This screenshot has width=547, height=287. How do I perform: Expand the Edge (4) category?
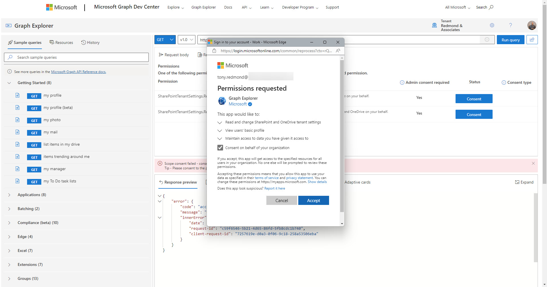(x=9, y=237)
